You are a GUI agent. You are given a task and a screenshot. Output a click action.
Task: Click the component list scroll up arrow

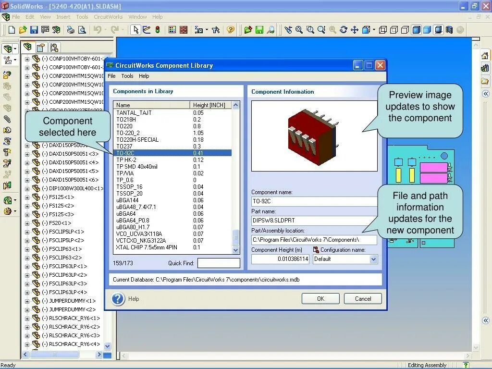tap(235, 105)
